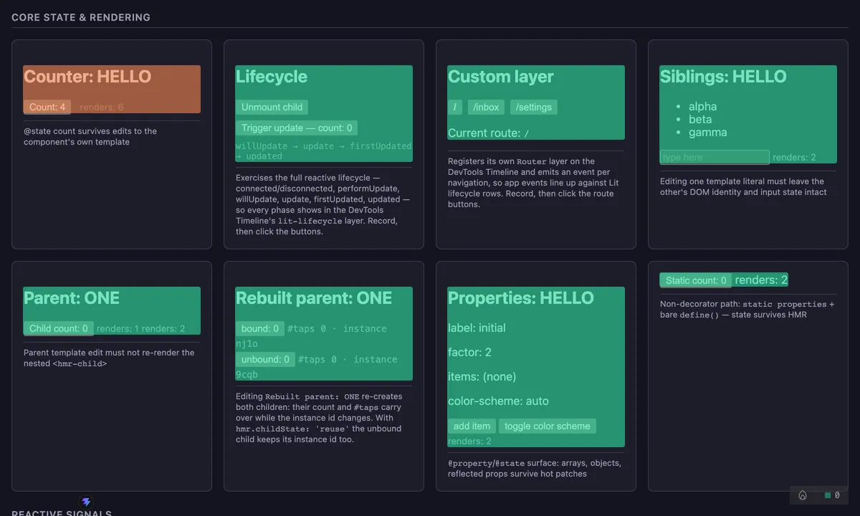
Task: Click 'renders: 2' beside Static count
Action: tap(761, 279)
